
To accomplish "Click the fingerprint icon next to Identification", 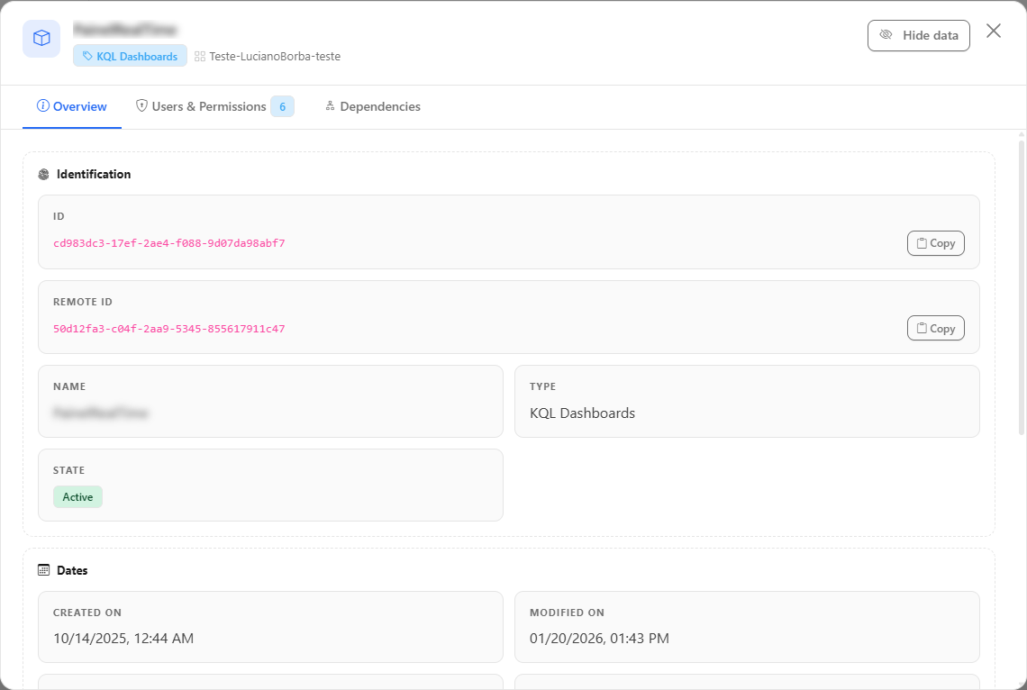I will [x=44, y=174].
